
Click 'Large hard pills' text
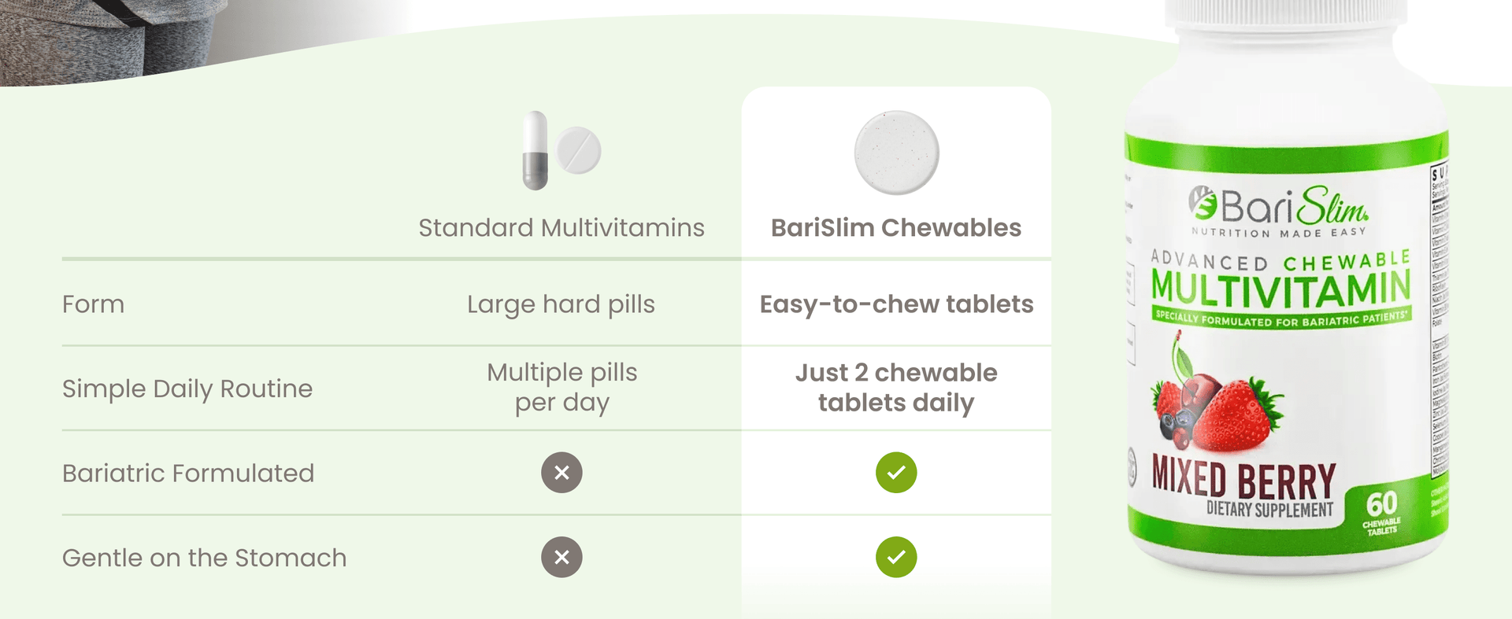(561, 304)
